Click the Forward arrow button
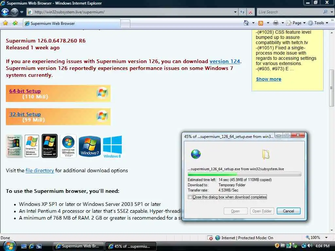Viewport: 335px width, 251px height. click(14, 12)
